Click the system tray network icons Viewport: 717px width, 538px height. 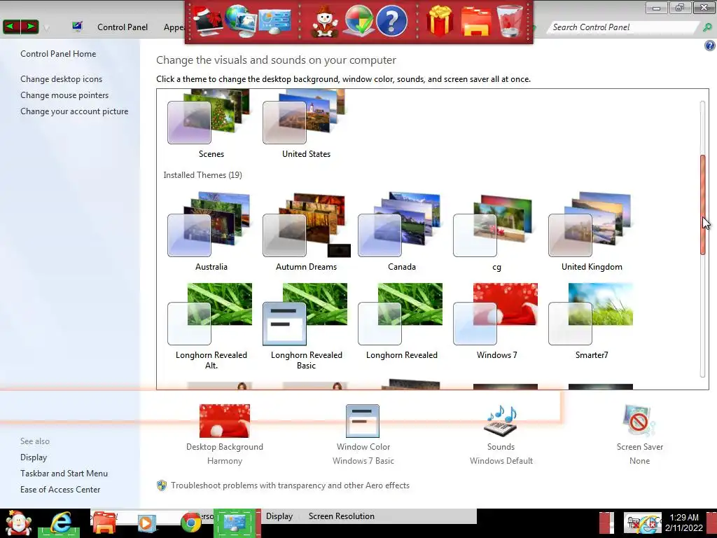643,523
